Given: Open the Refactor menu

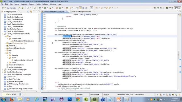Looking at the screenshot, I should coord(45,4).
